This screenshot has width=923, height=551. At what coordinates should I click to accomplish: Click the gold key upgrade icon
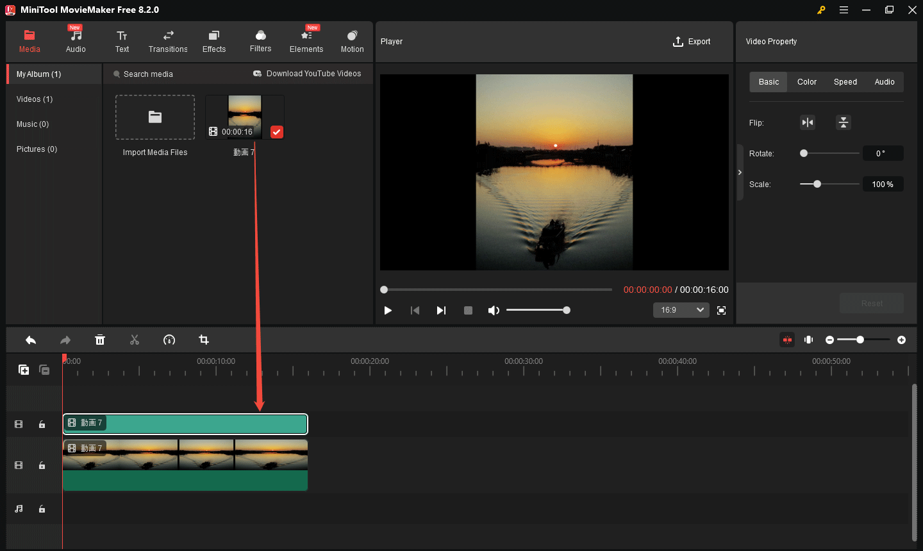pyautogui.click(x=821, y=10)
